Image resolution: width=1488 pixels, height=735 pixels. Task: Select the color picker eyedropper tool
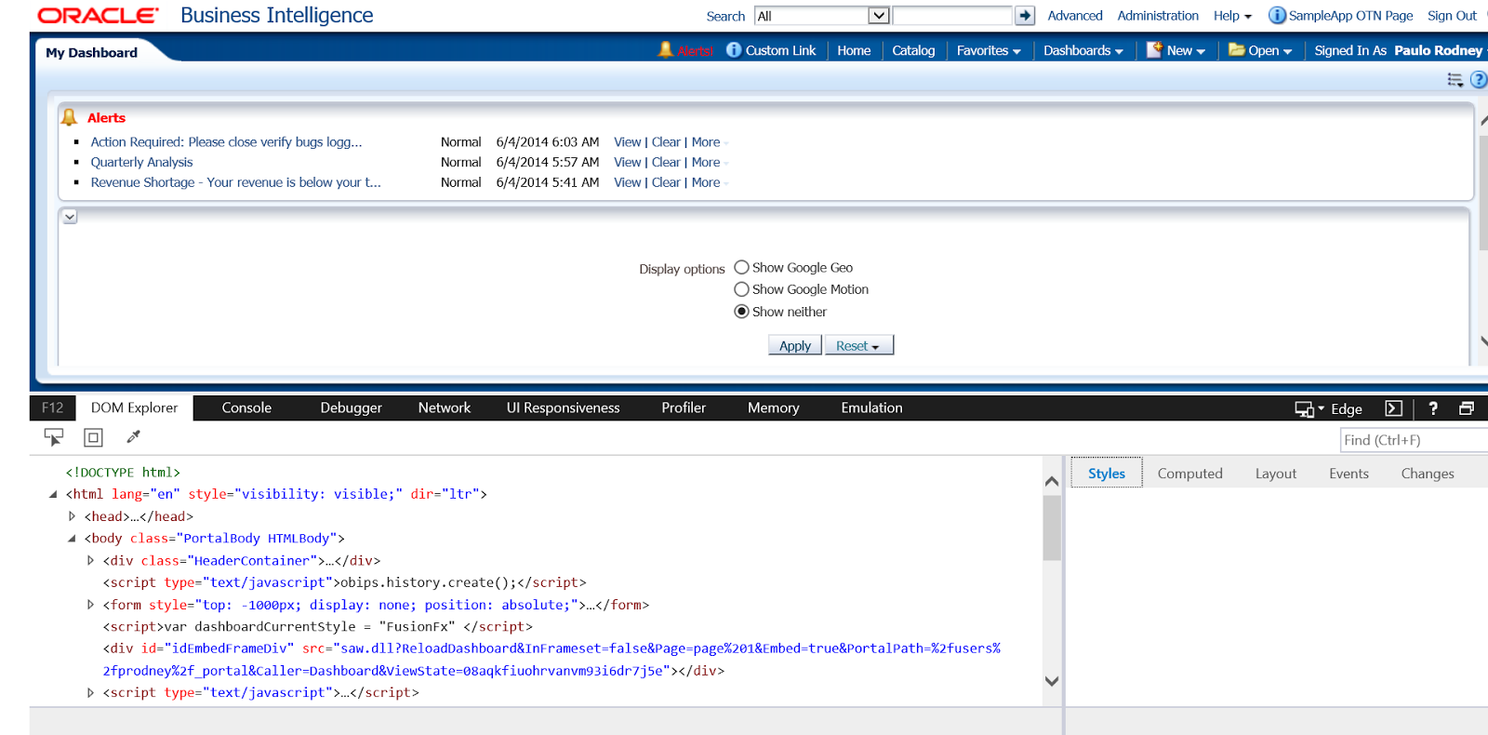(x=133, y=436)
